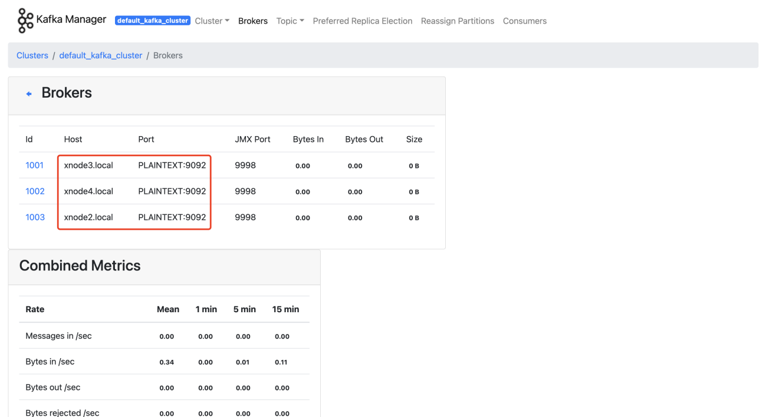Click the Rate column header
The image size is (766, 417).
click(x=35, y=309)
